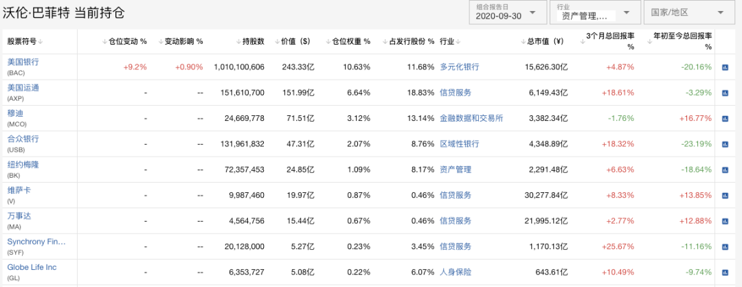Click 资产管理 industry link in 纽约梅隆 row
This screenshot has width=742, height=287.
(x=456, y=170)
